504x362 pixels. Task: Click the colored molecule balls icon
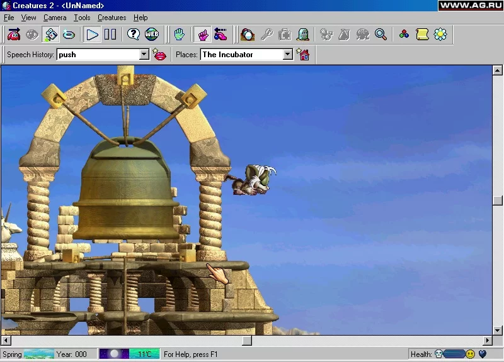coord(404,35)
